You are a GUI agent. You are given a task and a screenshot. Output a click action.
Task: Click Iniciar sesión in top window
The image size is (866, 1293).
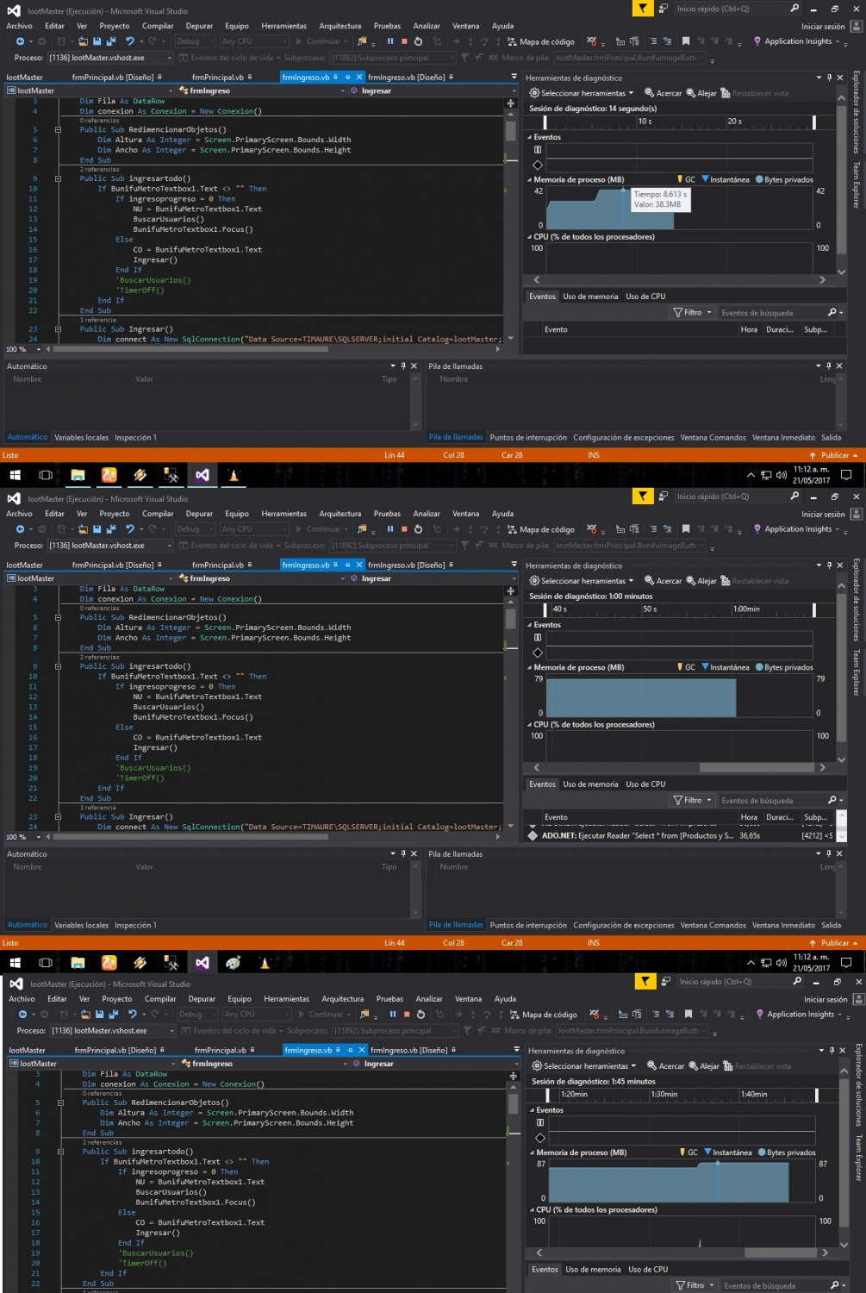coord(823,27)
